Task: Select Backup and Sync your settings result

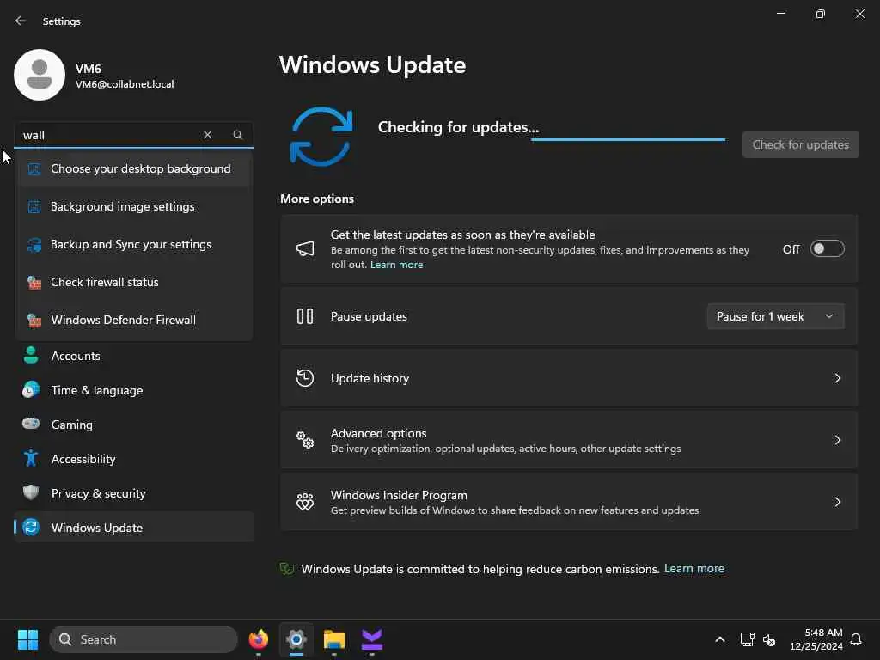Action: [134, 245]
